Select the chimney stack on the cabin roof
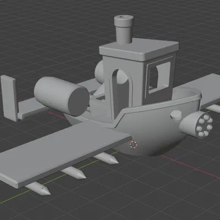The height and width of the screenshot is (220, 220). click(x=124, y=30)
